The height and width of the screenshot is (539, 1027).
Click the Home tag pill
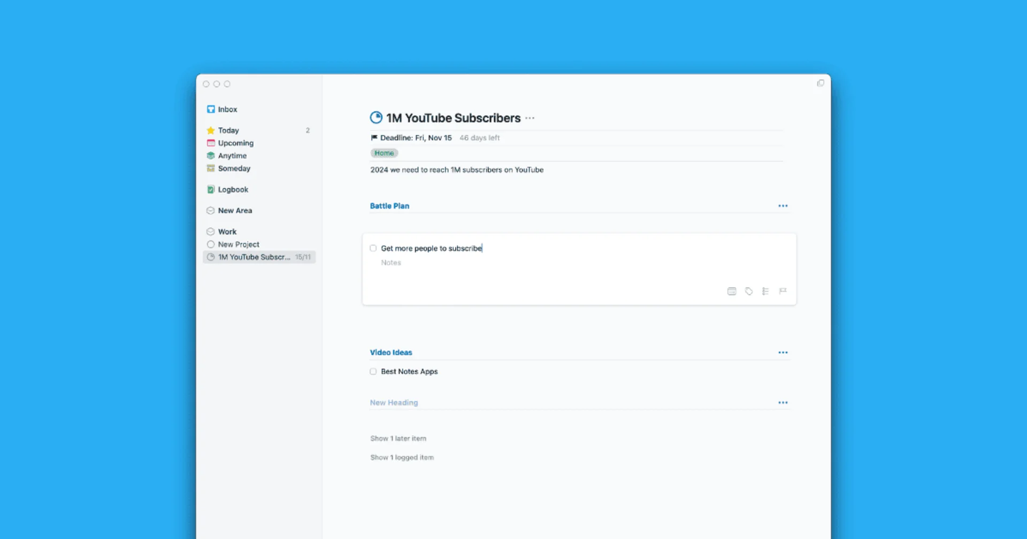click(384, 153)
